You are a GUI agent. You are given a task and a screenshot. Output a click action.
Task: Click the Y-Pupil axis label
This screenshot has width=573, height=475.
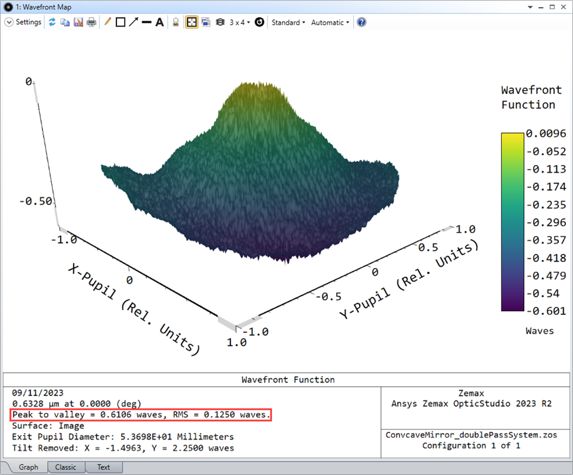coord(408,279)
